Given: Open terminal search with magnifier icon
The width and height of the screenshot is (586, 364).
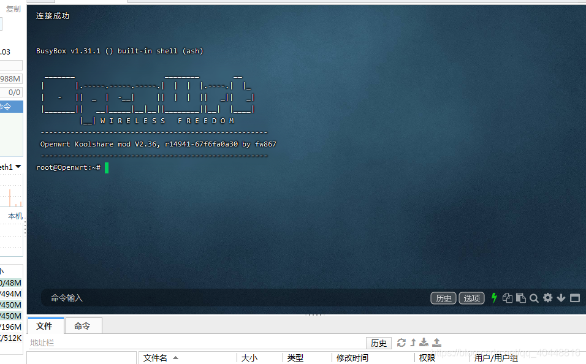Looking at the screenshot, I should point(534,298).
